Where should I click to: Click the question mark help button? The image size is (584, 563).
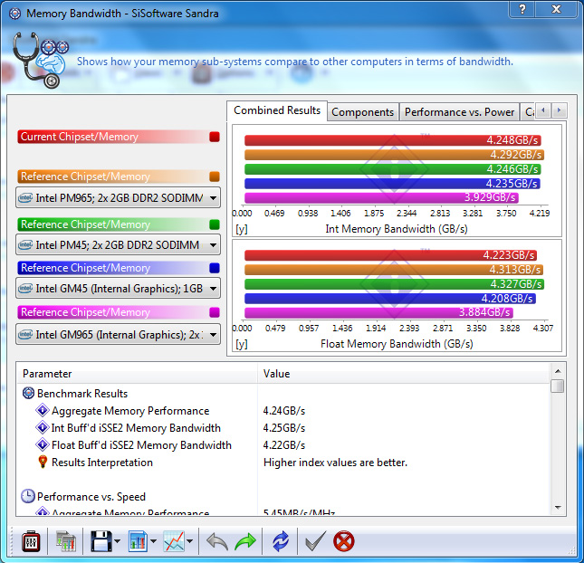tap(522, 9)
